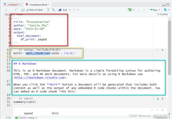
Task: Show chunk output in new window
Action: tap(152, 110)
